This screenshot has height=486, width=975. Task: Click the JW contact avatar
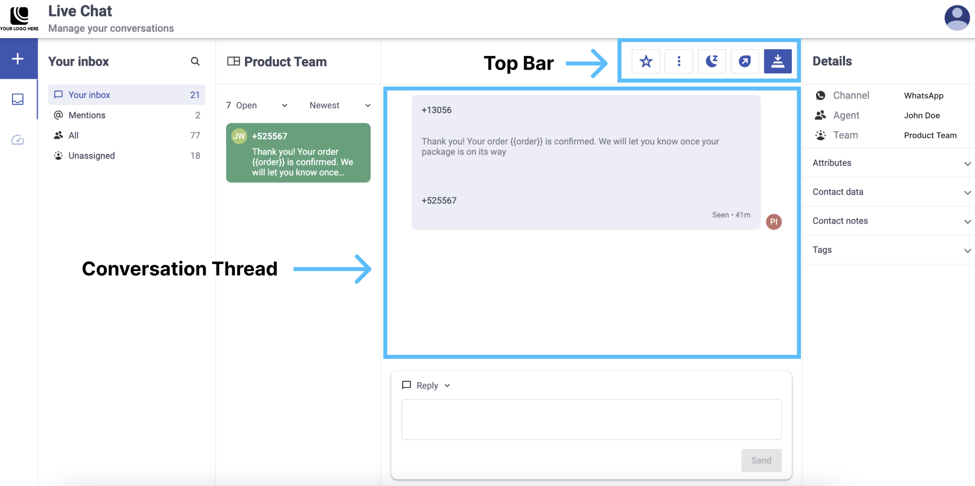pyautogui.click(x=239, y=136)
